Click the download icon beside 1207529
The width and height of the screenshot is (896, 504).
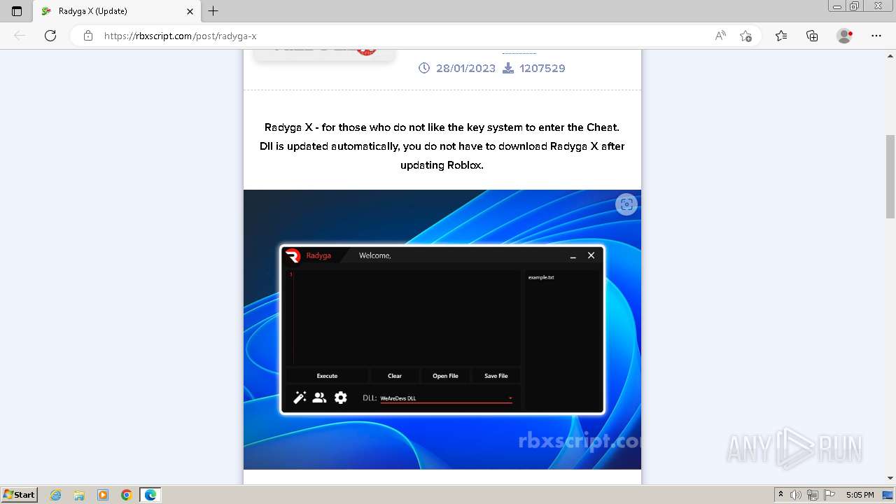click(508, 68)
